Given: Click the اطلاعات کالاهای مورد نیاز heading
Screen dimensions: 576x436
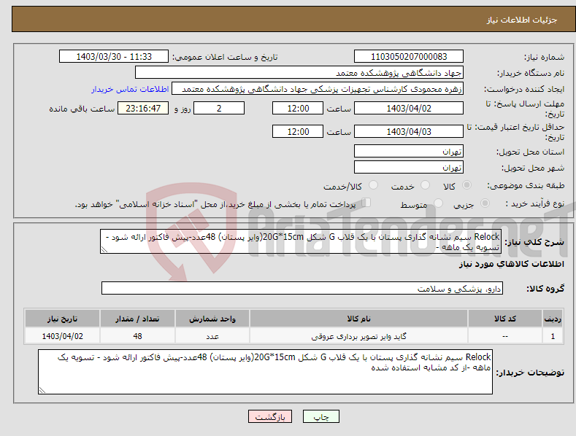Looking at the screenshot, I should [511, 264].
